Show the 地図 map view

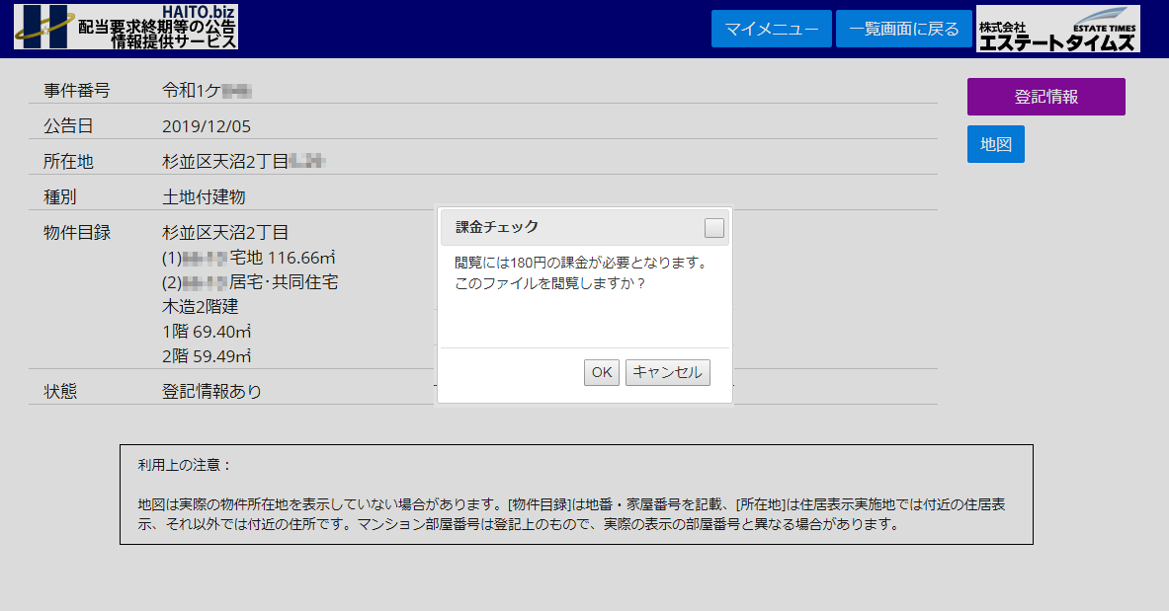click(x=995, y=144)
